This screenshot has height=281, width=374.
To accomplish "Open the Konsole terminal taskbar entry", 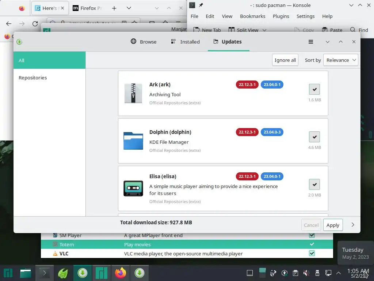I will (44, 273).
